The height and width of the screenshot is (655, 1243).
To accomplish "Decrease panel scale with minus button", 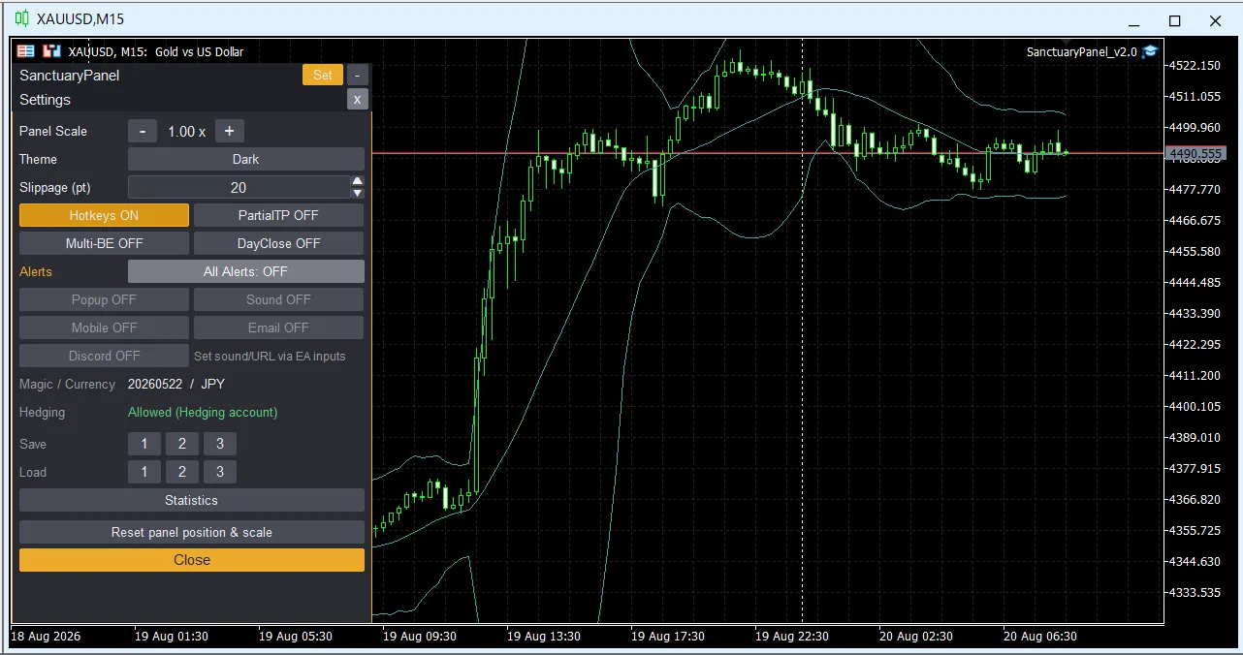I will (143, 131).
